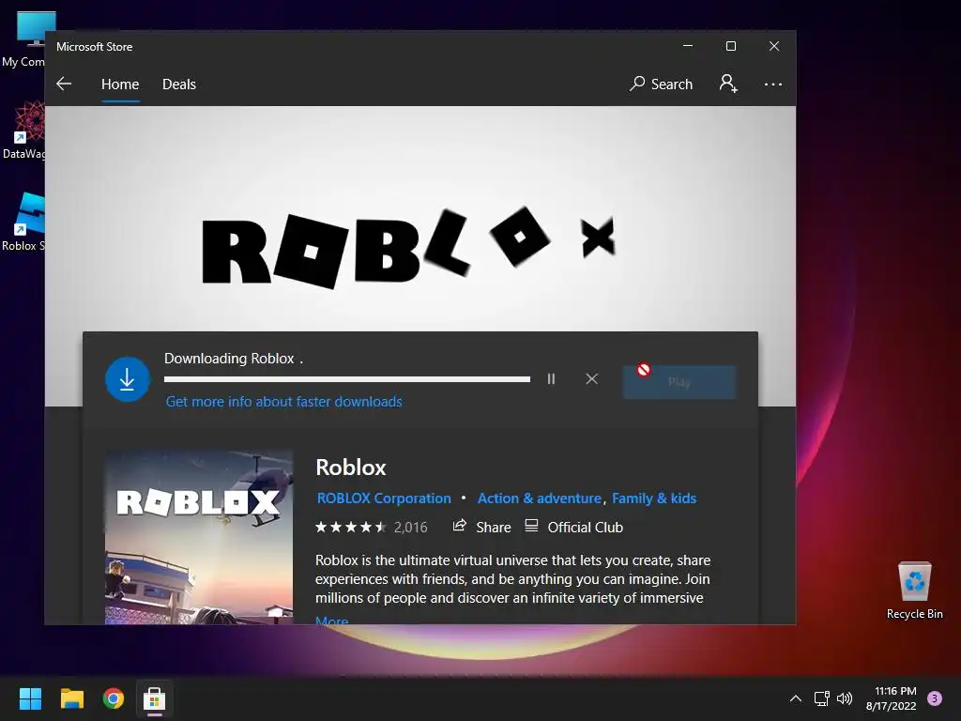
Task: Click the Microsoft Store taskbar icon
Action: 155,698
